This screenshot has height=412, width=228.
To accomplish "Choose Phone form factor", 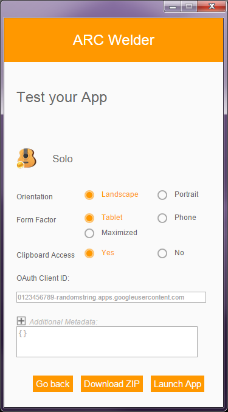I will [x=162, y=218].
